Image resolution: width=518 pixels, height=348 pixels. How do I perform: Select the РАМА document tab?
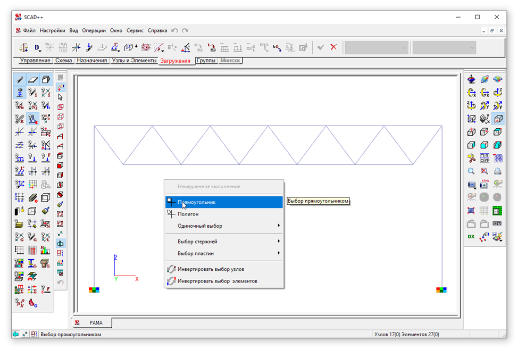click(x=92, y=322)
